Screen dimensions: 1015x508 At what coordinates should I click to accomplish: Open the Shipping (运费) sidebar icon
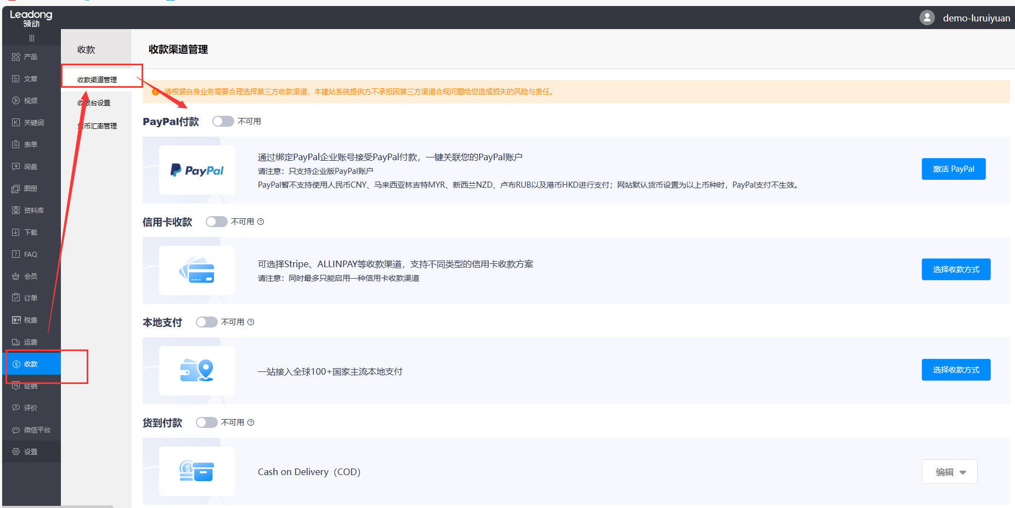(x=16, y=342)
